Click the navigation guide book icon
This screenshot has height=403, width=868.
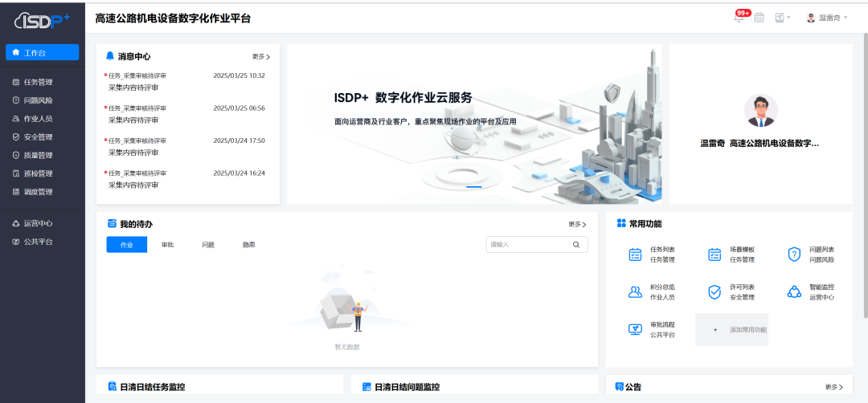pyautogui.click(x=780, y=18)
